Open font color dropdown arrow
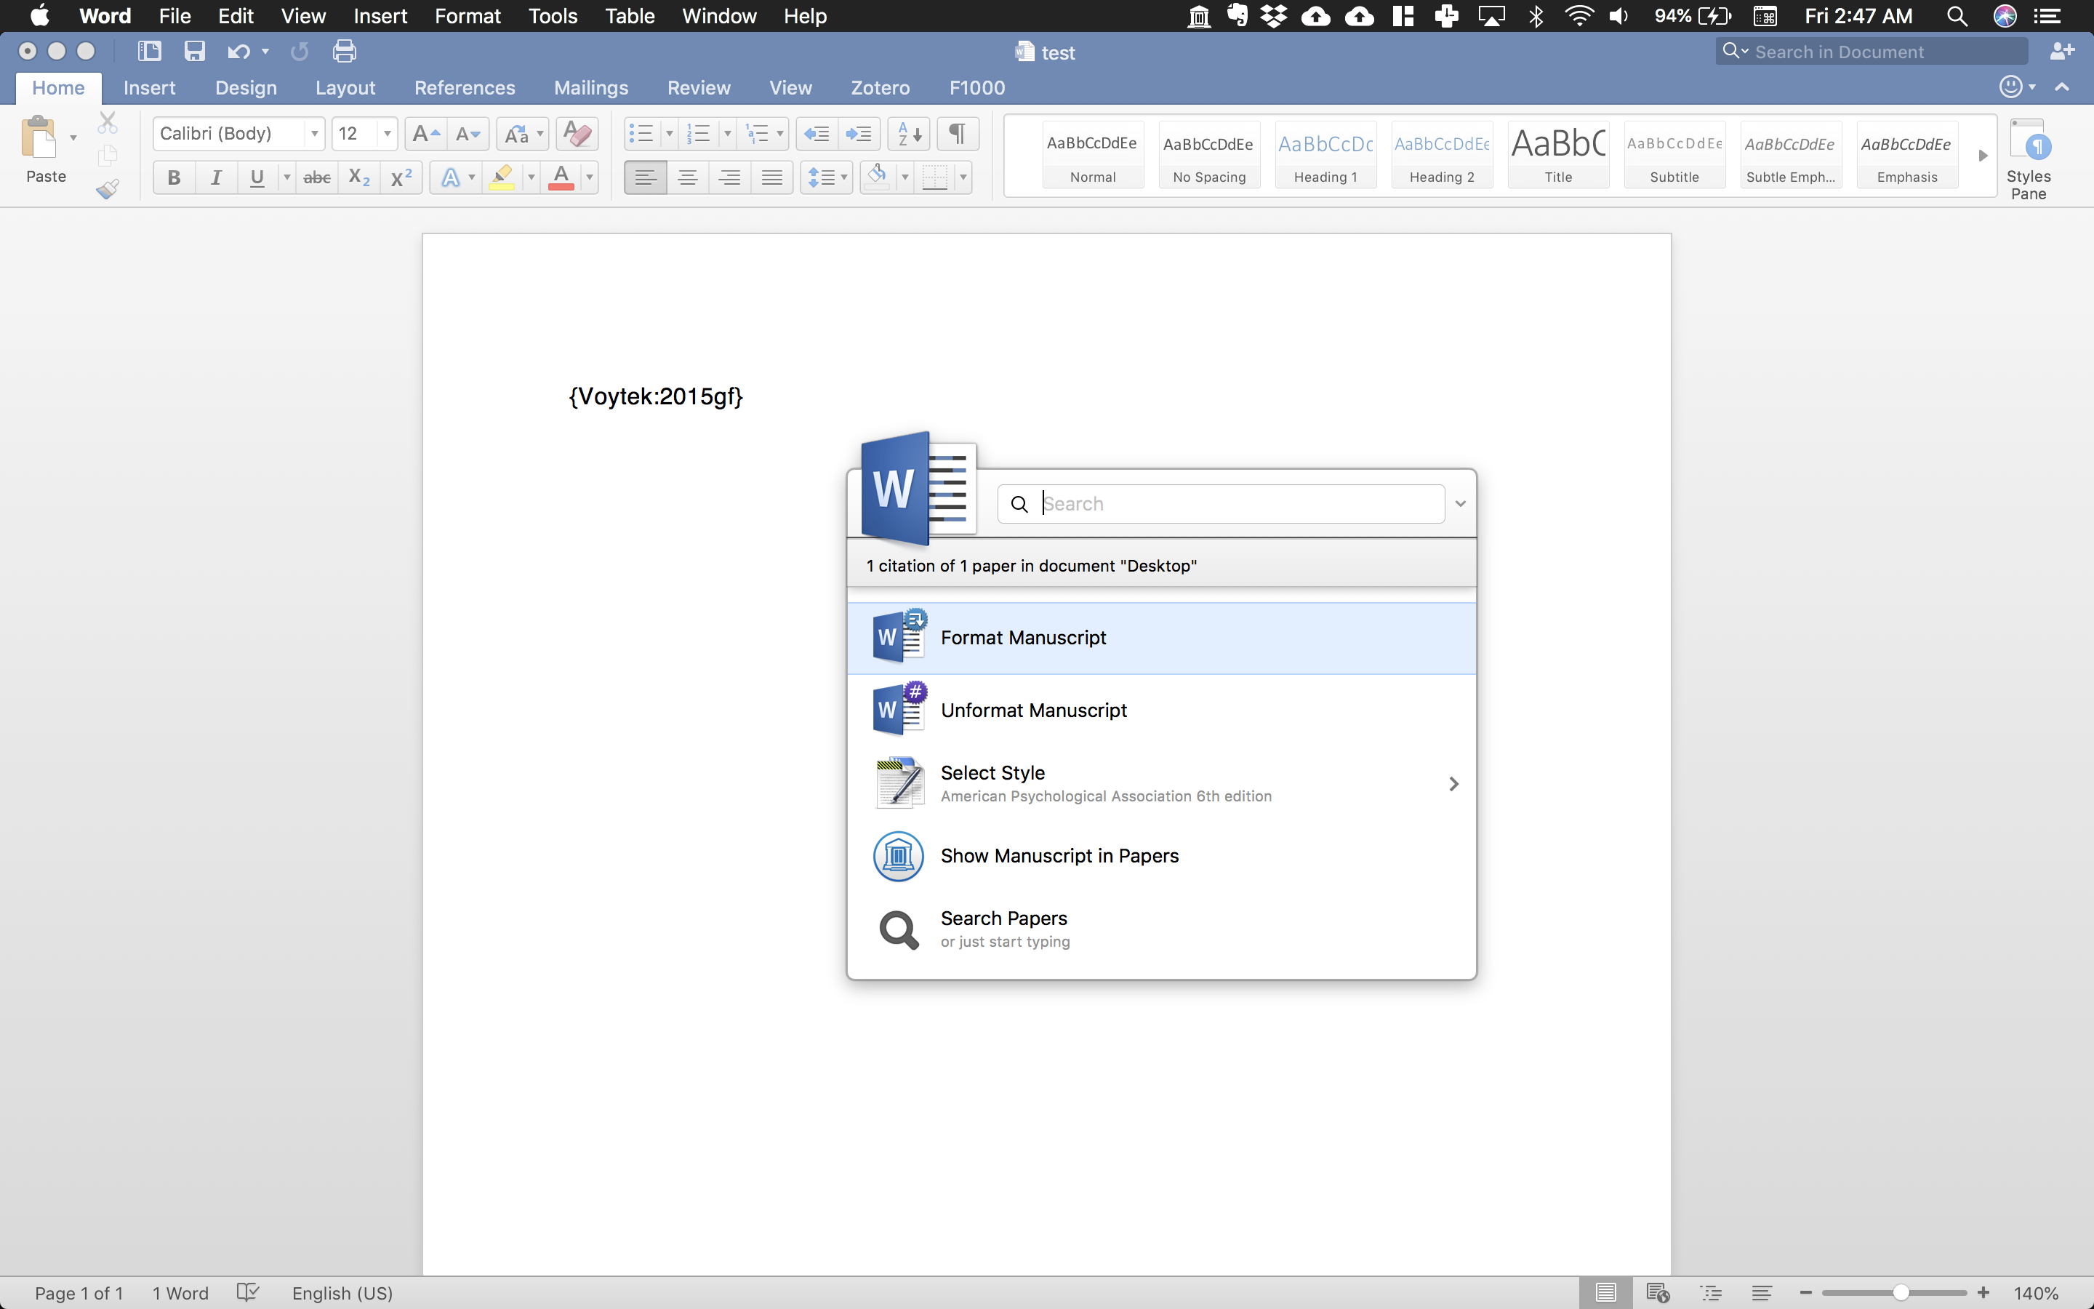The height and width of the screenshot is (1309, 2094). 590,178
